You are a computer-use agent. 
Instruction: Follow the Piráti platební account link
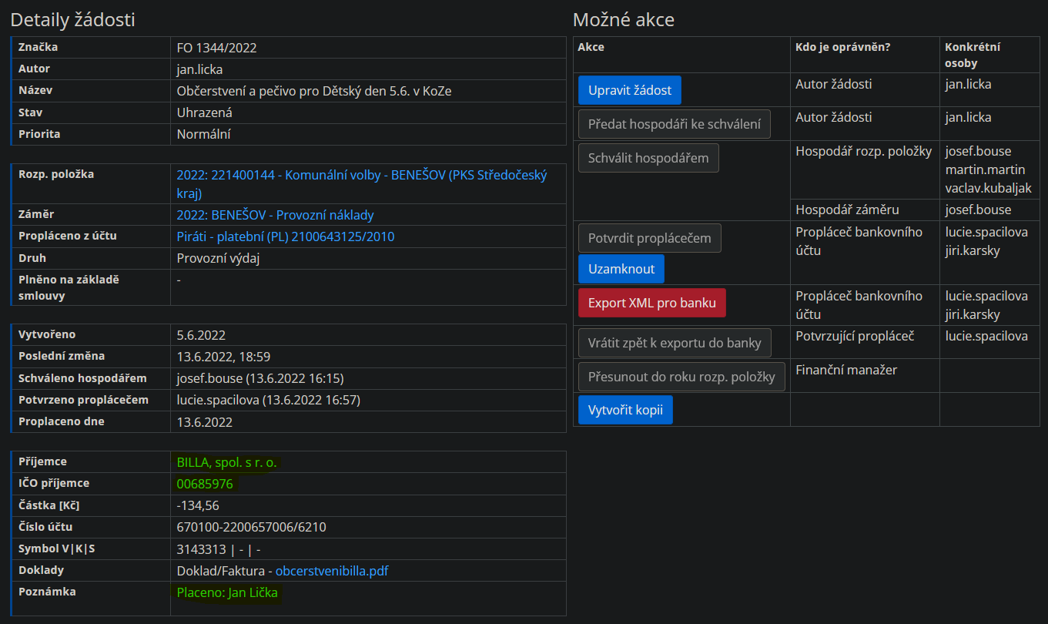pos(285,237)
